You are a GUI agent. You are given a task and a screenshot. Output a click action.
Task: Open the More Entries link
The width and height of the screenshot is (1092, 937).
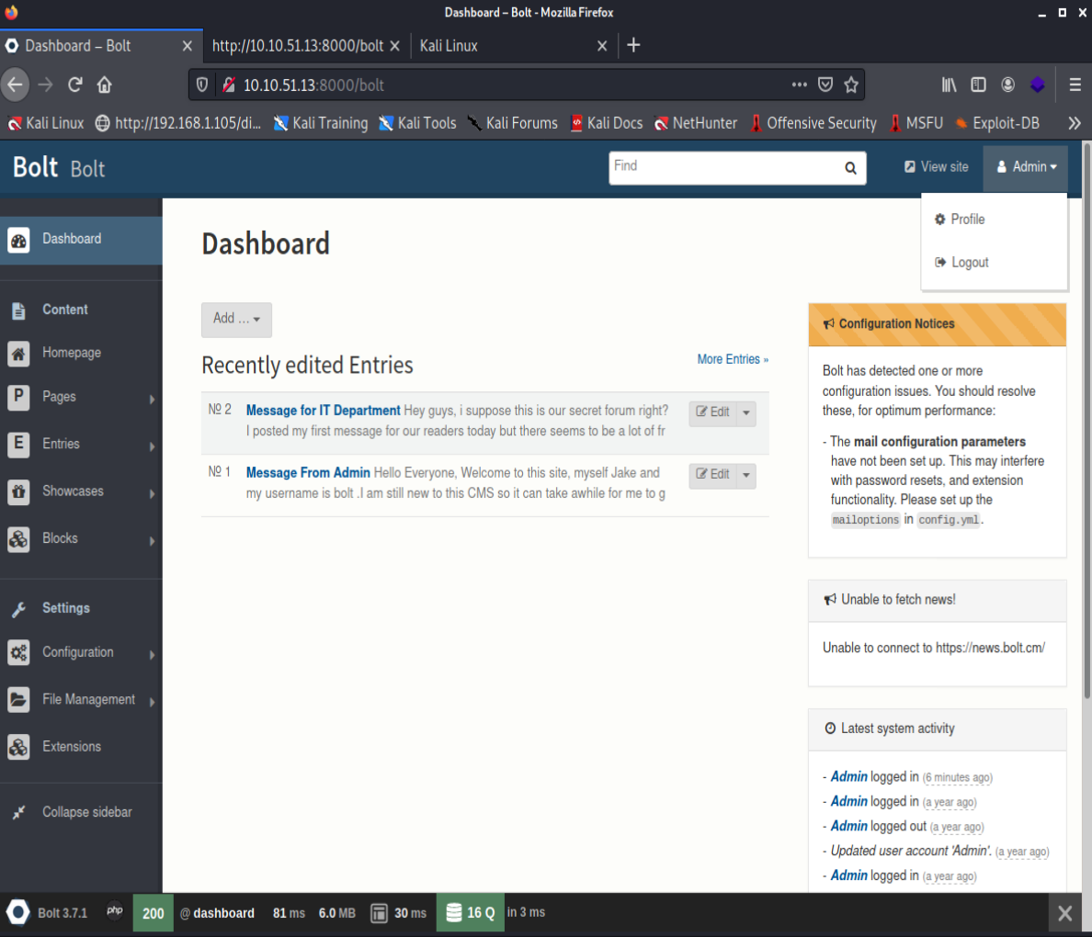click(x=732, y=359)
